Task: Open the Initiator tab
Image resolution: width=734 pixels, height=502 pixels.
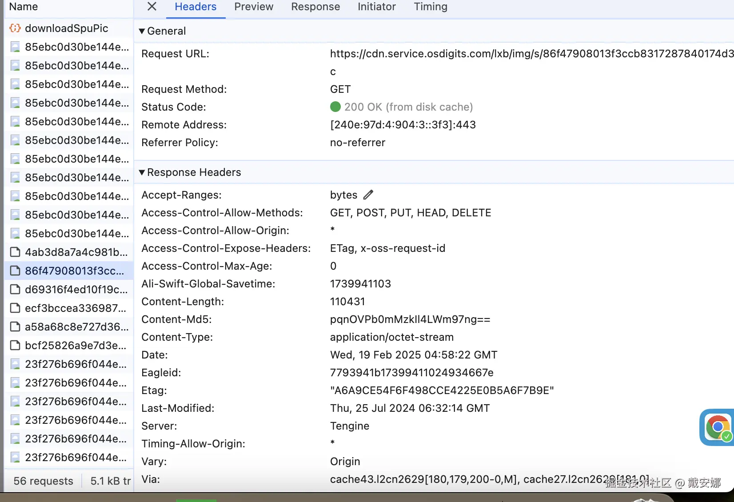Action: click(x=377, y=7)
